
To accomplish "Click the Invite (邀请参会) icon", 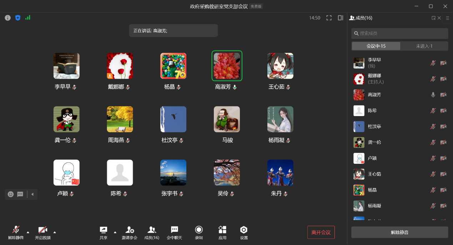I will click(x=130, y=232).
